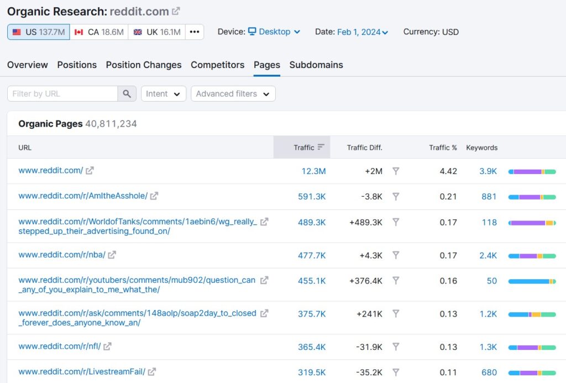Click 12.3M traffic value
Image resolution: width=566 pixels, height=383 pixels.
pos(314,171)
